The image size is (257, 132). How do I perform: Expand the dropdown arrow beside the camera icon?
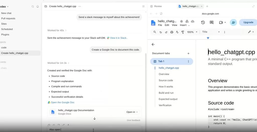[x=225, y=23]
